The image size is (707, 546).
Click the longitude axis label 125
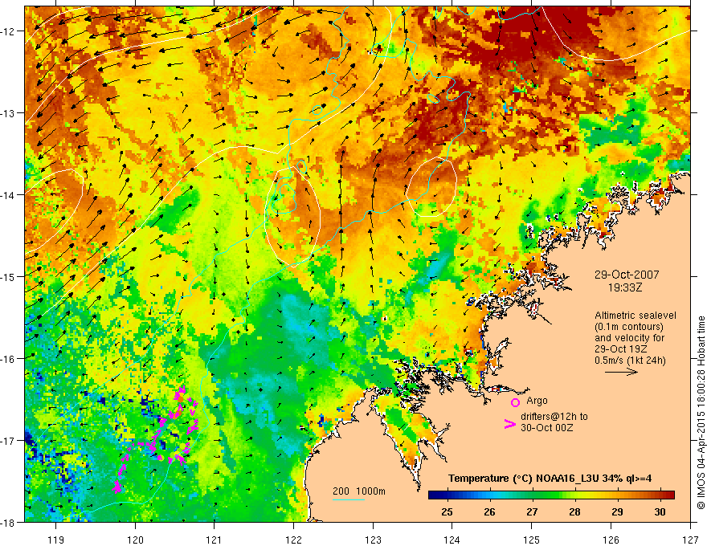click(x=532, y=540)
